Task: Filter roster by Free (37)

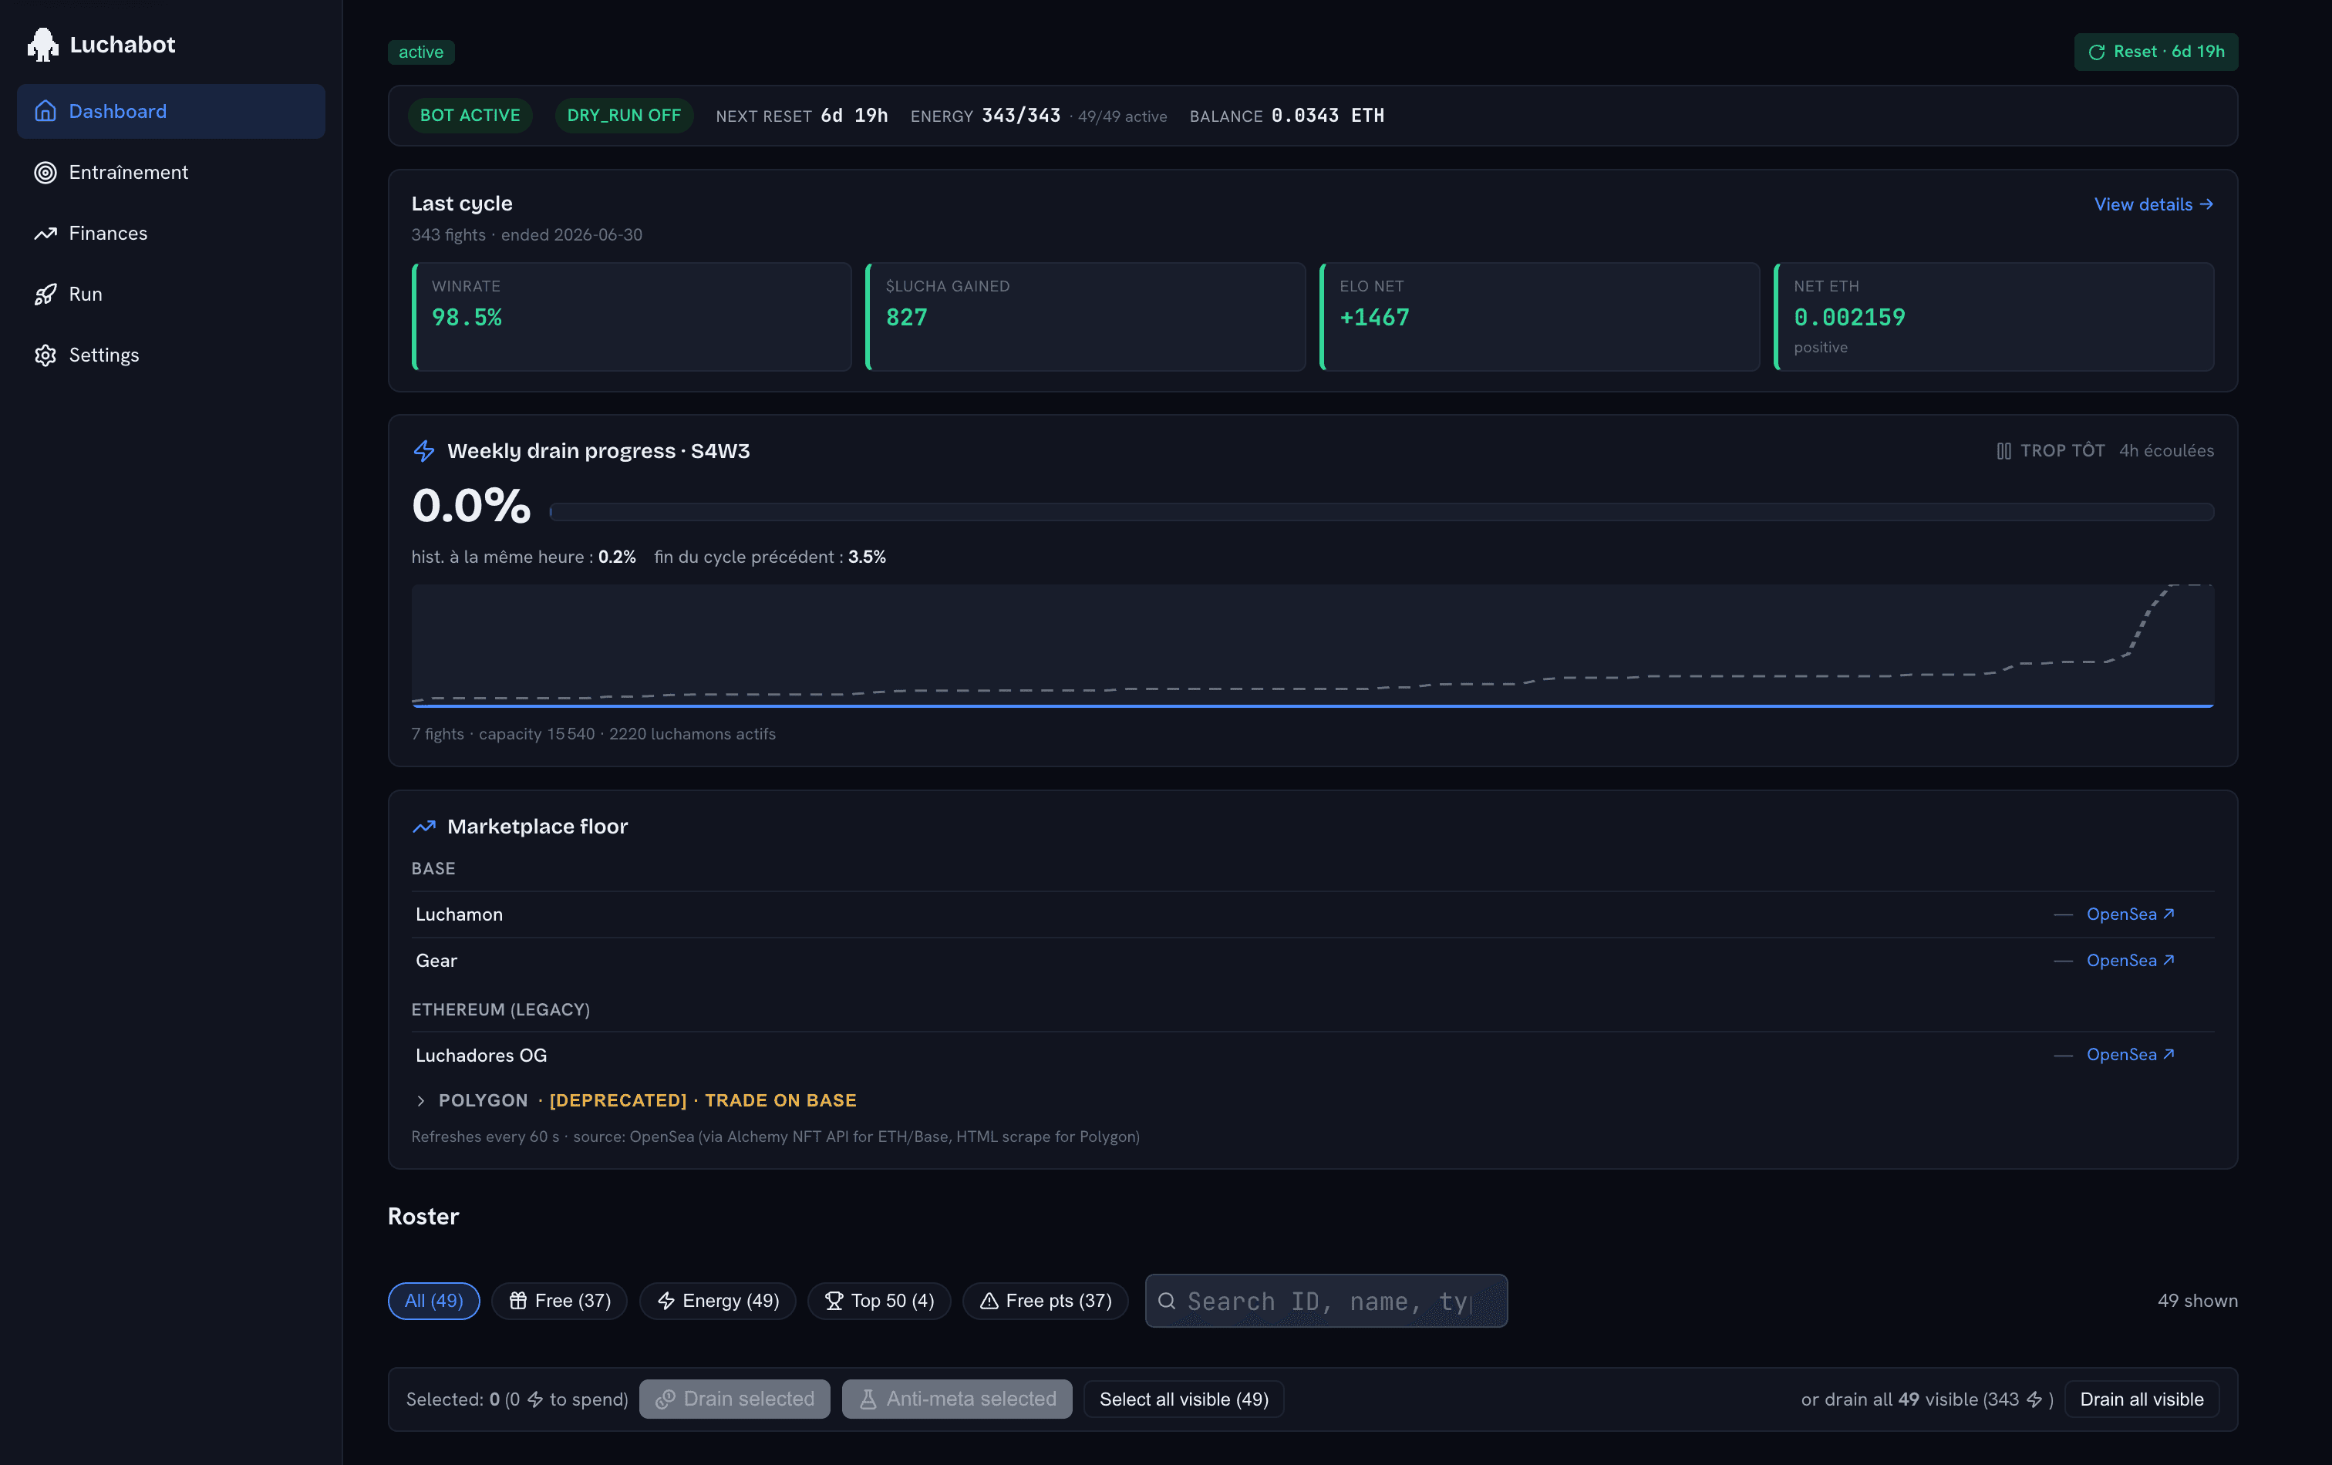Action: (560, 1301)
